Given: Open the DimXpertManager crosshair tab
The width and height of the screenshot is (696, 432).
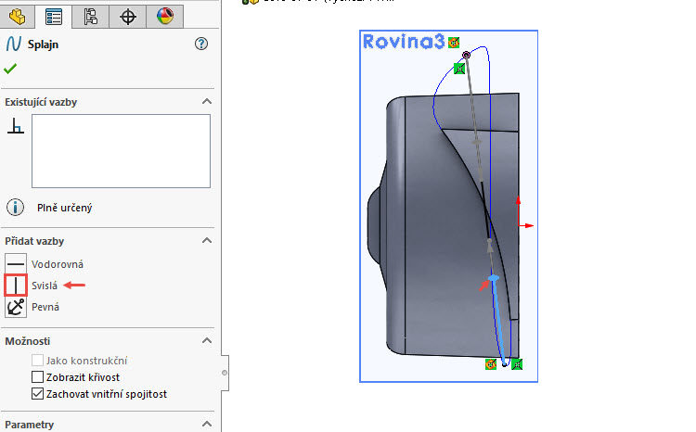Looking at the screenshot, I should 128,17.
